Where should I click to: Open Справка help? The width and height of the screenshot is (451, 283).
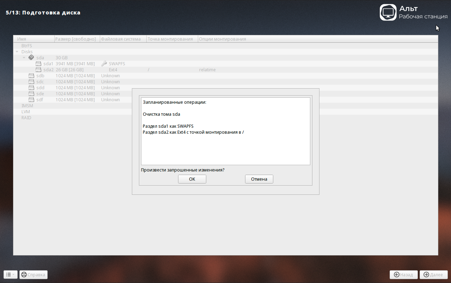pos(33,275)
